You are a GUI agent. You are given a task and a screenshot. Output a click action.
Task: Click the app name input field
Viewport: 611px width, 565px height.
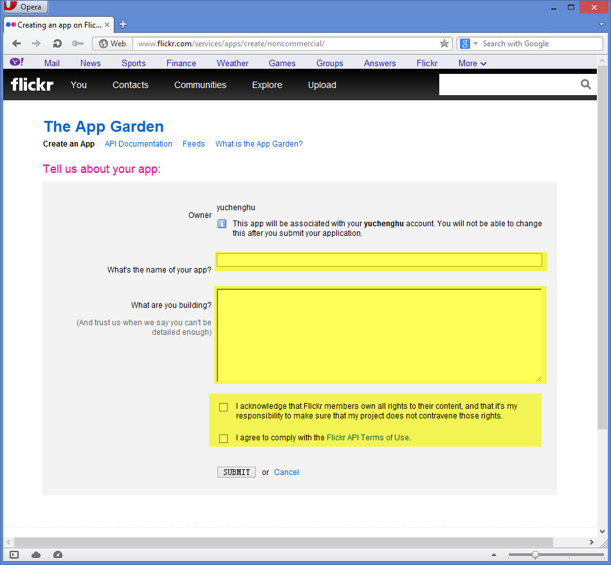pyautogui.click(x=379, y=260)
